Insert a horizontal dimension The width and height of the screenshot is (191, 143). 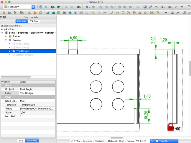click(x=117, y=13)
